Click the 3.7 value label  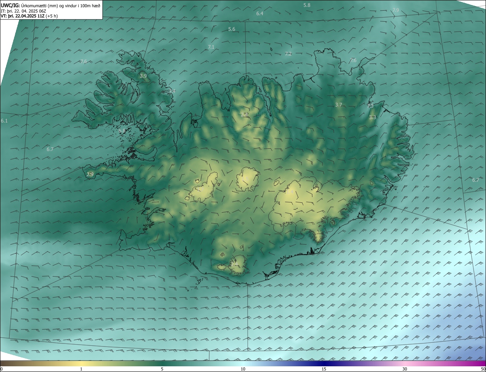339,105
